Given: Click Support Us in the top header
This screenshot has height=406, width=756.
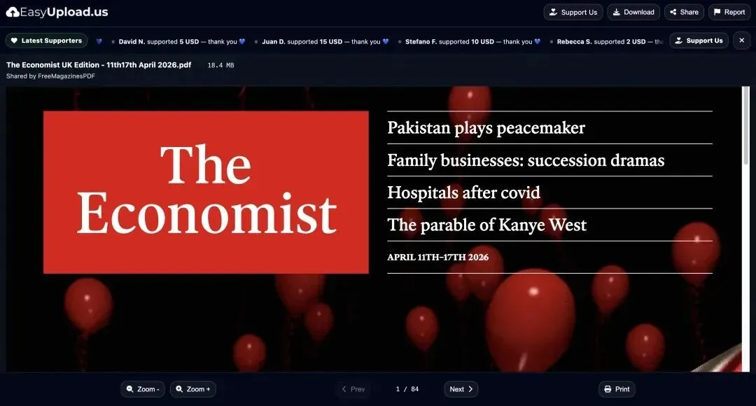Looking at the screenshot, I should (x=573, y=12).
